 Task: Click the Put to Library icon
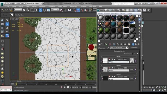pyautogui.click(x=121, y=44)
